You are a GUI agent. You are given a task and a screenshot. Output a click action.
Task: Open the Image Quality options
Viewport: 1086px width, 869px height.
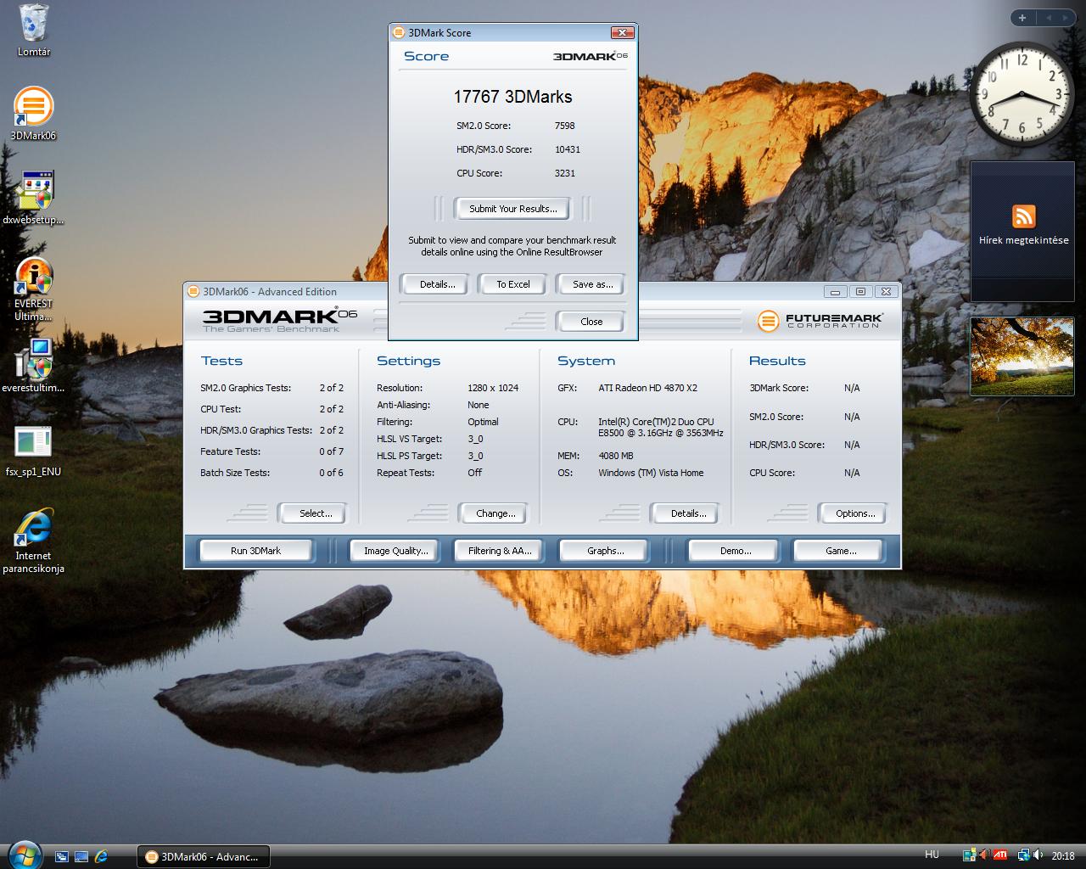click(x=395, y=551)
